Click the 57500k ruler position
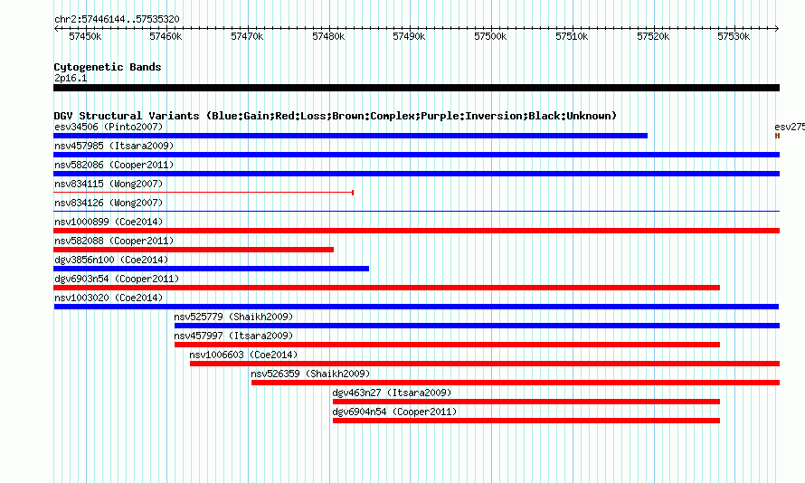Viewport: 805px width, 483px height. tap(490, 36)
